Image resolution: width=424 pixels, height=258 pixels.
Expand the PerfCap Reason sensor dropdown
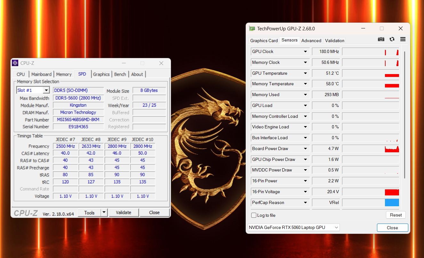click(x=305, y=203)
